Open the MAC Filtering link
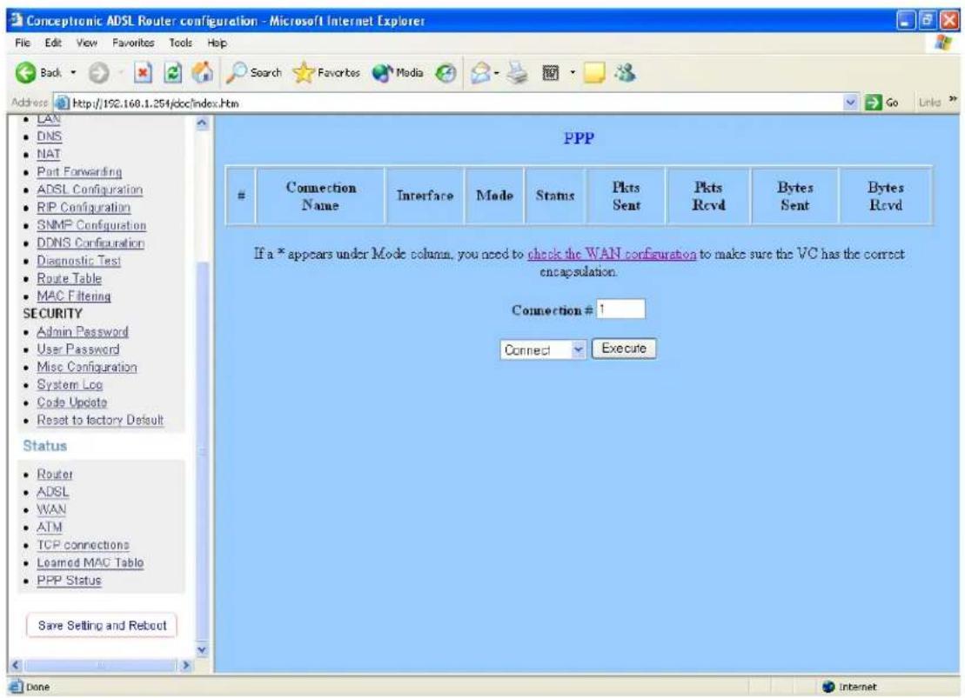This screenshot has height=698, width=965. [74, 296]
